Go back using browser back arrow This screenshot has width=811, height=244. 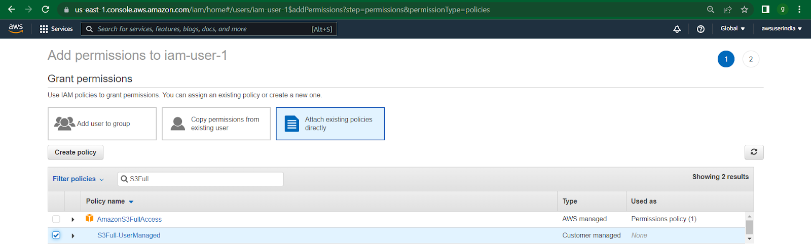click(11, 9)
